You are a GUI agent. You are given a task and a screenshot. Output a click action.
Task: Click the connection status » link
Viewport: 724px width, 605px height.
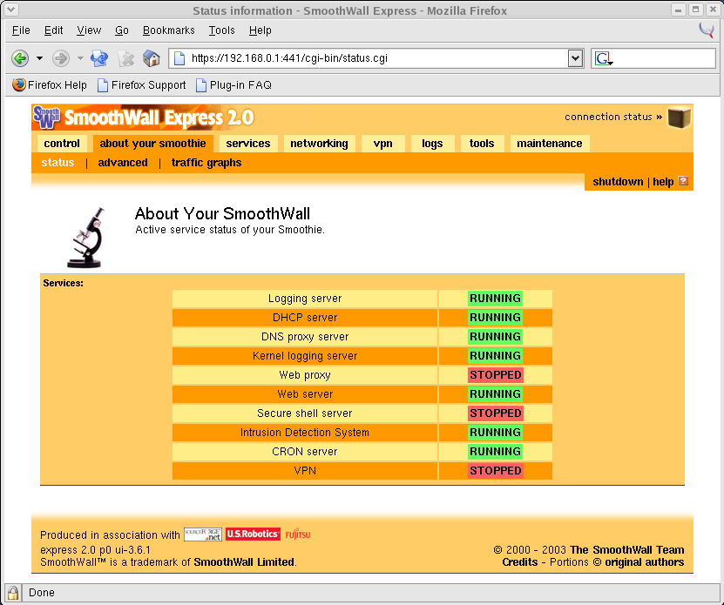[x=613, y=117]
